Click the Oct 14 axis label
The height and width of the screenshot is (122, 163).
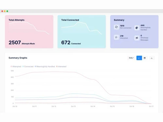[93, 106]
